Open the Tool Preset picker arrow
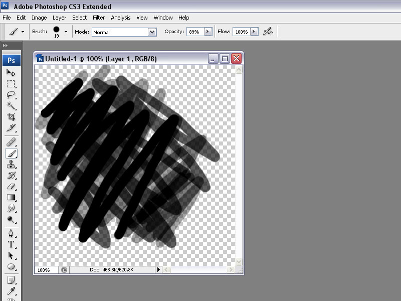Viewport: 401px width, 301px height. click(23, 32)
